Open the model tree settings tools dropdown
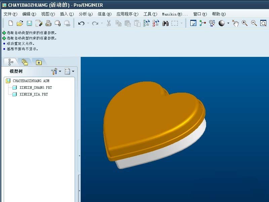 (56, 71)
